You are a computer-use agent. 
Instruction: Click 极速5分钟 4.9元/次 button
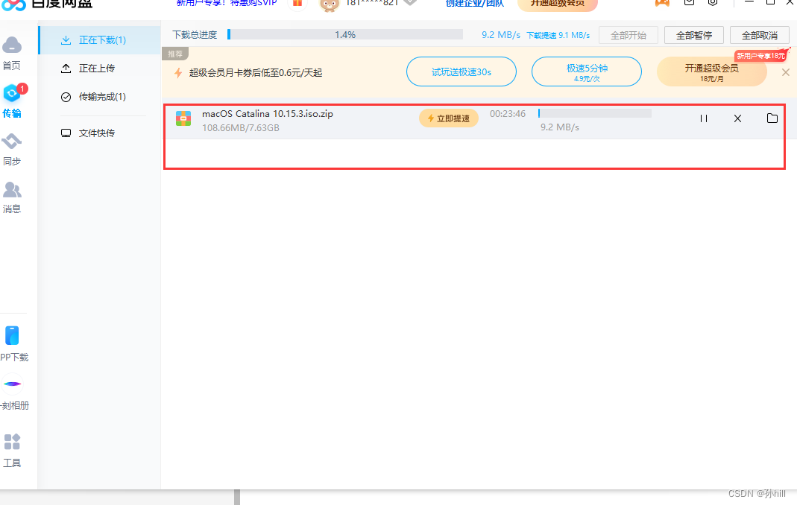[587, 72]
